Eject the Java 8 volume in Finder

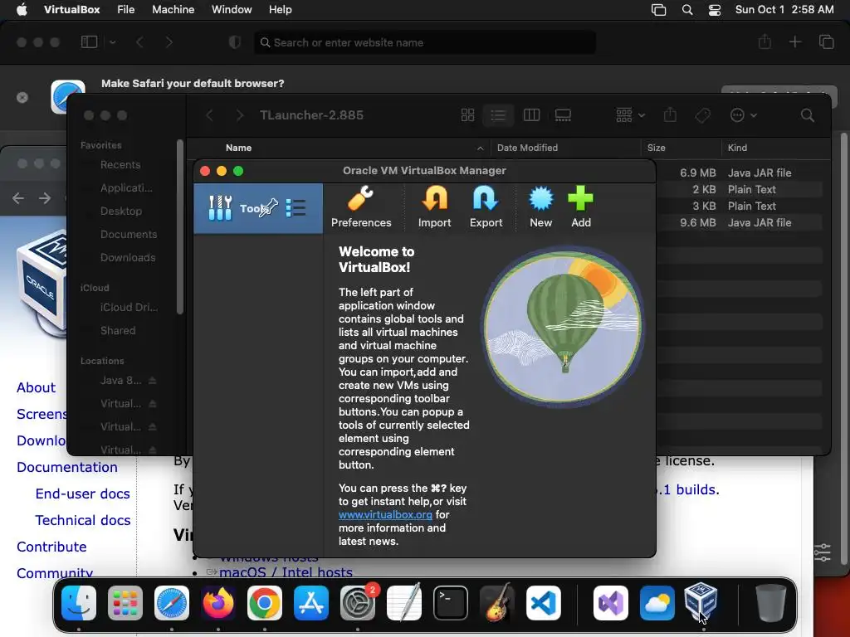pyautogui.click(x=153, y=380)
